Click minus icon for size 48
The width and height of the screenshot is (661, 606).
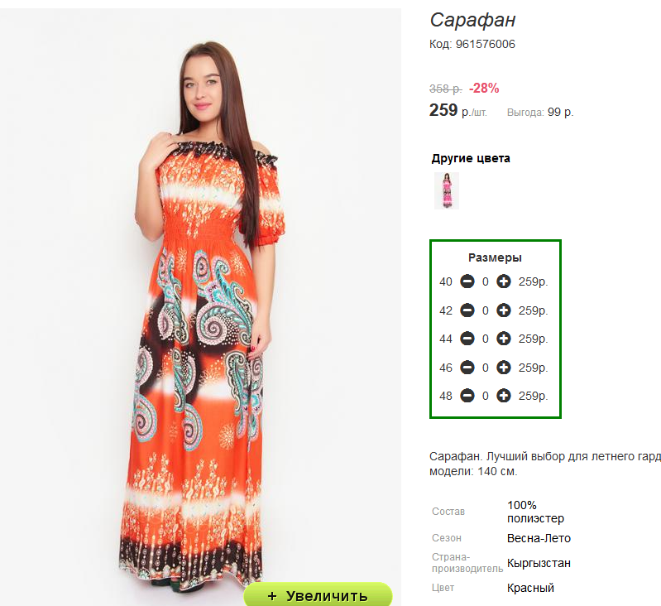467,396
